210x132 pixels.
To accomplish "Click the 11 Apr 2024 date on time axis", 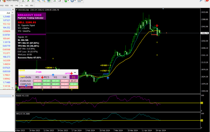I will click(x=147, y=130).
